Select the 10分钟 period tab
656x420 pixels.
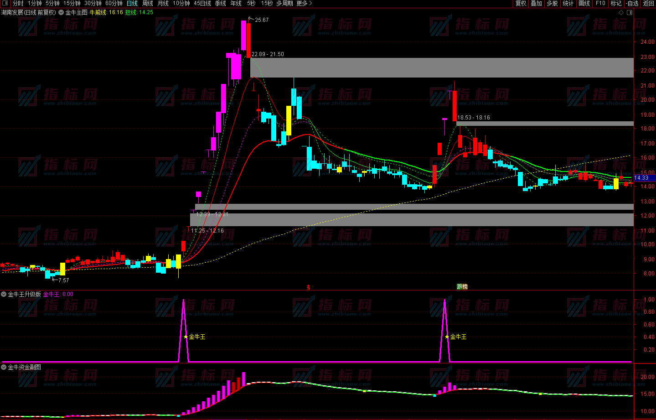pyautogui.click(x=181, y=3)
